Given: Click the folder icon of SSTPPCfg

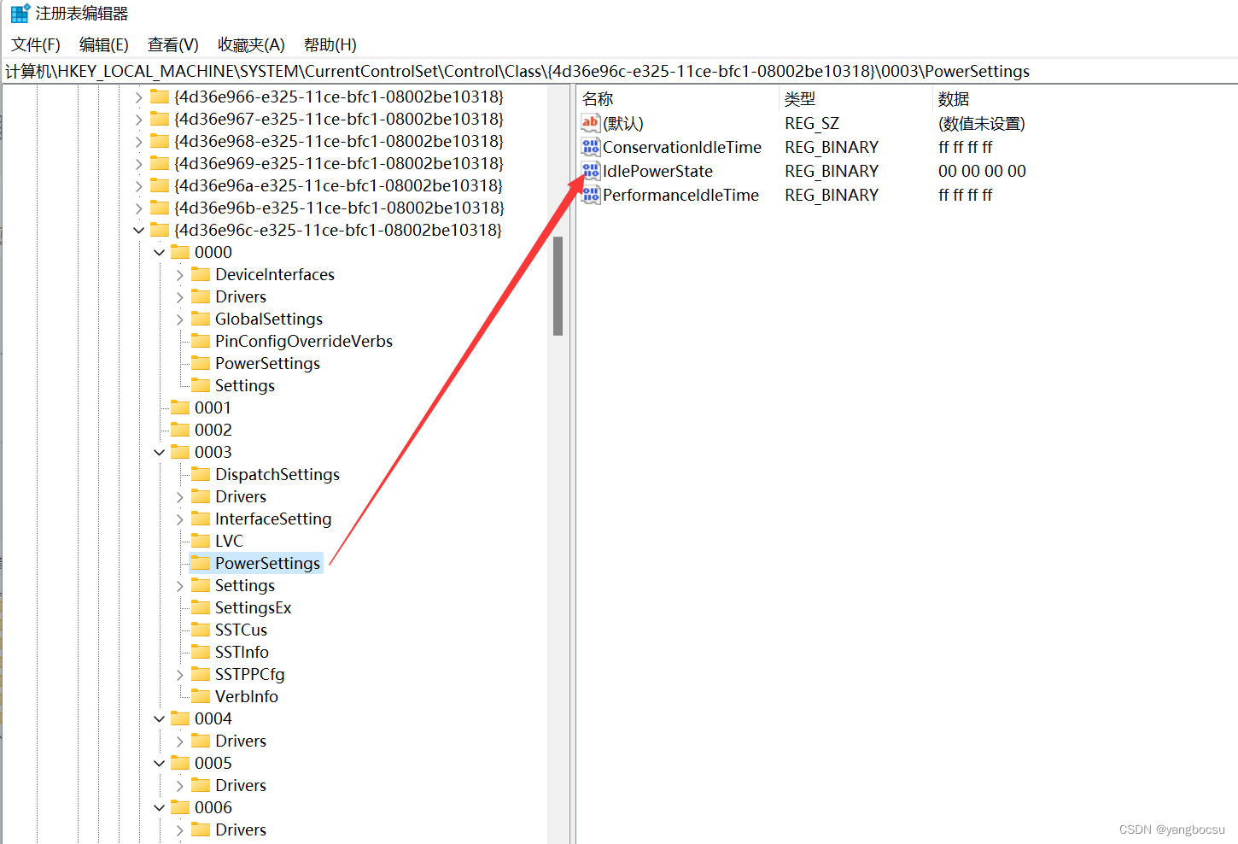Looking at the screenshot, I should click(x=201, y=674).
